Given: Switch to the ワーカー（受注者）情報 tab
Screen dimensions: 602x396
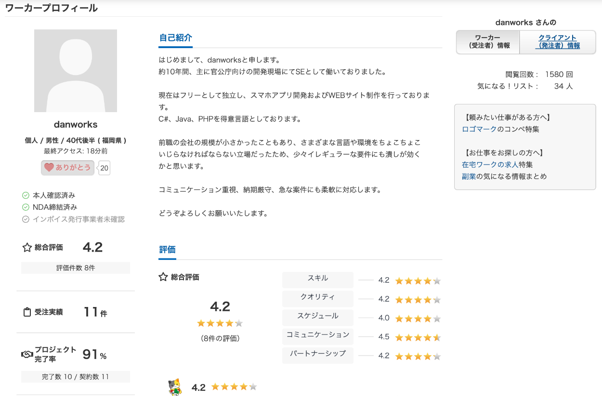Looking at the screenshot, I should coord(487,42).
